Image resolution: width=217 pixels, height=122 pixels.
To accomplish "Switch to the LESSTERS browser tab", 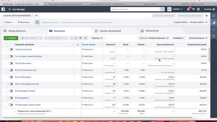I will [192, 4].
